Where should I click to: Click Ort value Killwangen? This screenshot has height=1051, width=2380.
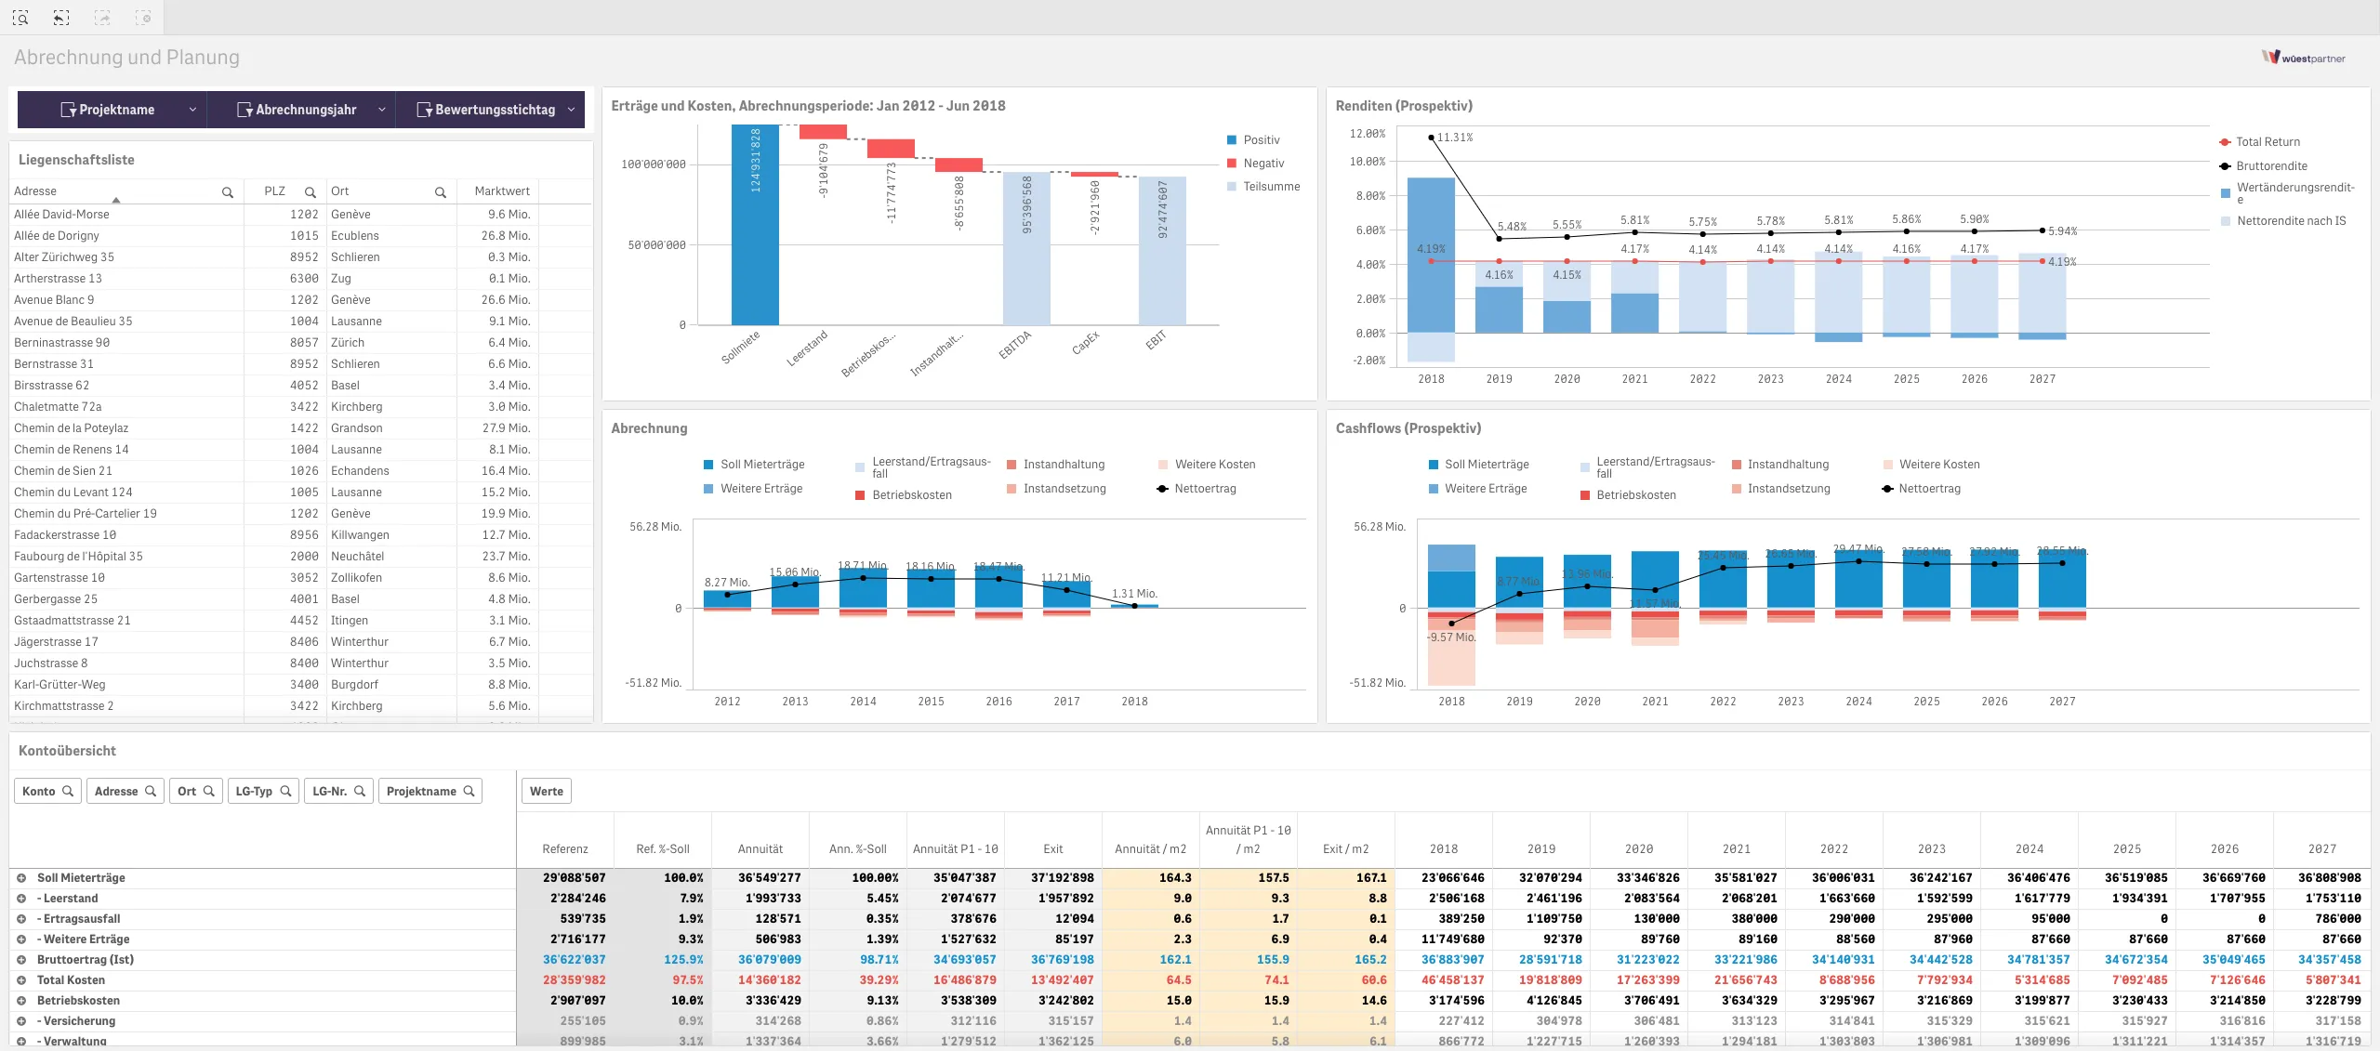360,535
